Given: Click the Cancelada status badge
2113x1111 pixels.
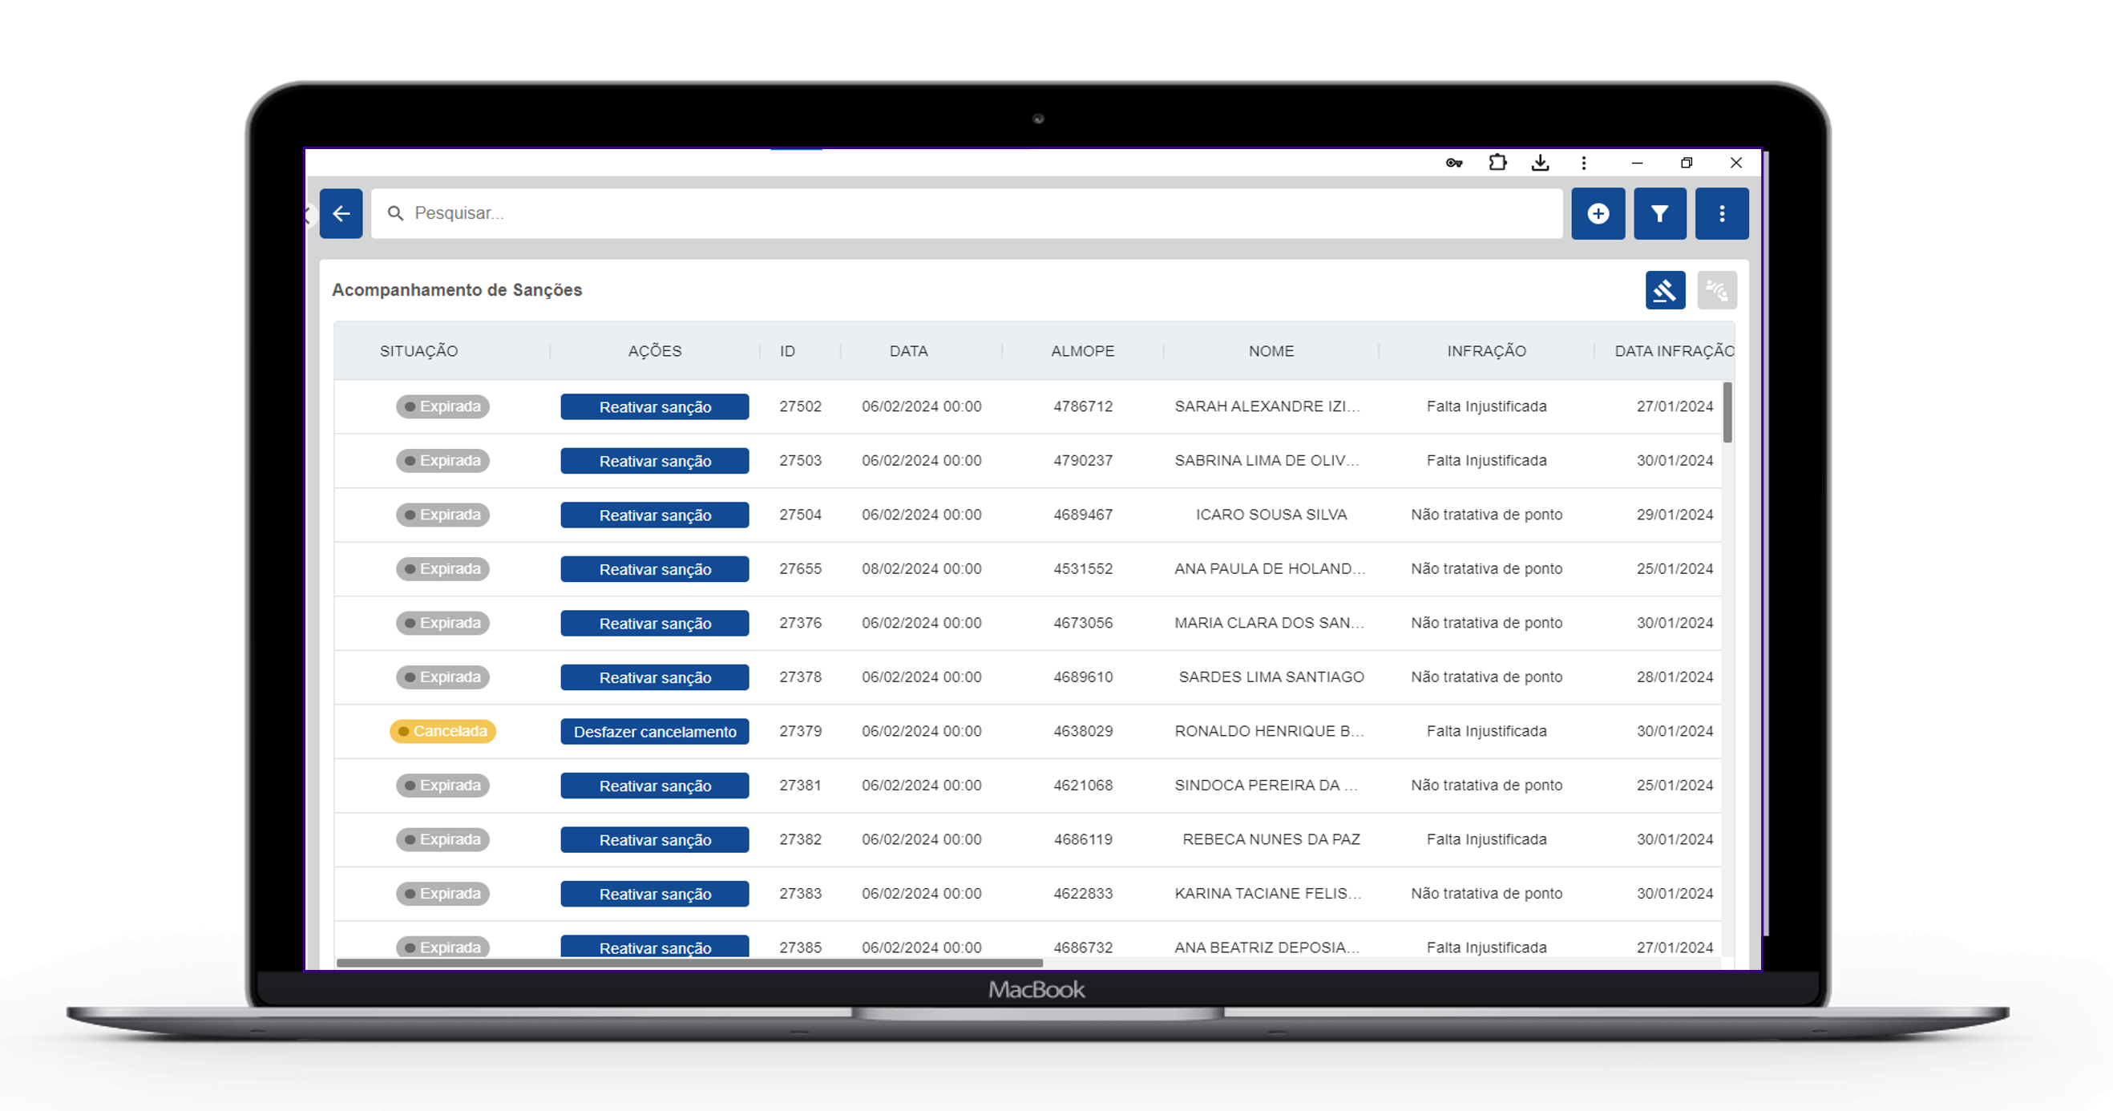Looking at the screenshot, I should click(442, 731).
